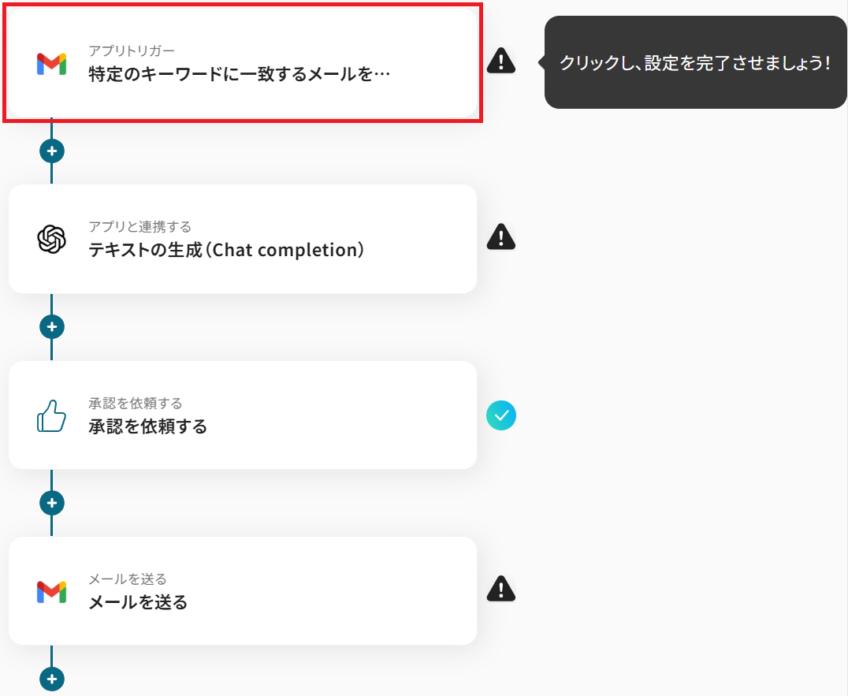Add a step between the approval and メールを送る cards
This screenshot has height=696, width=848.
click(x=52, y=503)
